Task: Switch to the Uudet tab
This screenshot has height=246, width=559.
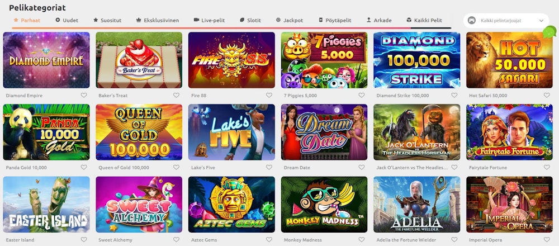Action: tap(67, 20)
